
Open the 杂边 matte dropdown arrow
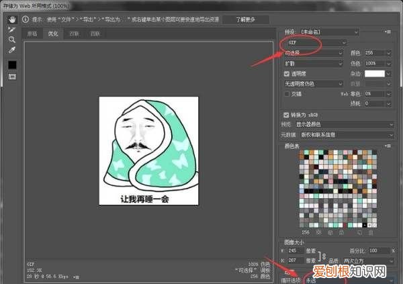click(389, 74)
